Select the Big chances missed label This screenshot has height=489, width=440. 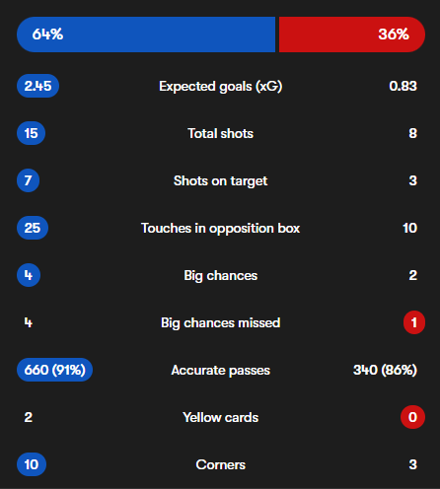221,323
